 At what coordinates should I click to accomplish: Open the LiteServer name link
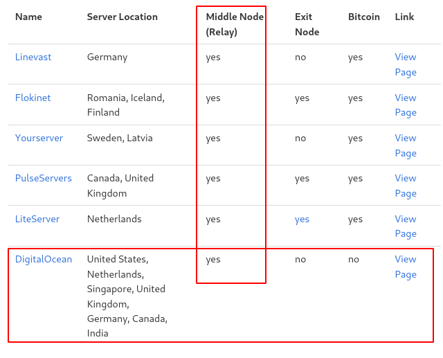(37, 219)
